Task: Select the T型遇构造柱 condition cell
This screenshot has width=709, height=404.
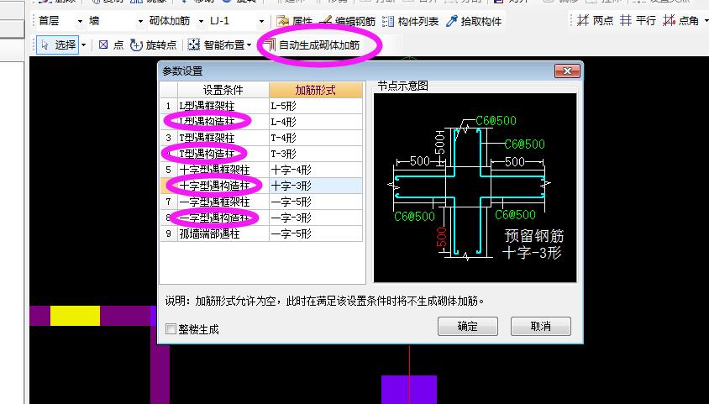Action: tap(223, 154)
